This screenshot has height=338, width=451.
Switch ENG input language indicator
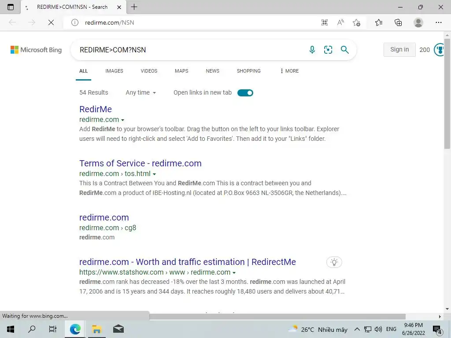click(391, 329)
